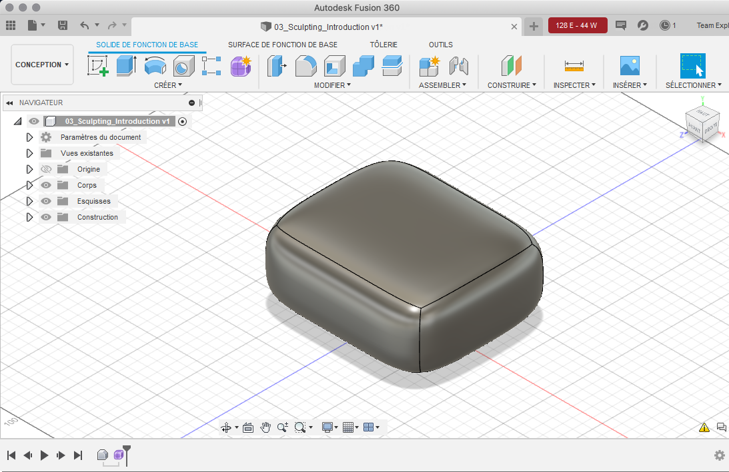Expand the Construction folder
Image resolution: width=729 pixels, height=472 pixels.
29,217
